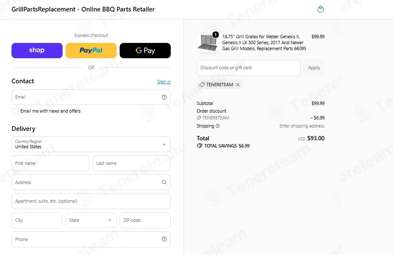Click the address search magnifier icon
The image size is (393, 255).
[164, 182]
